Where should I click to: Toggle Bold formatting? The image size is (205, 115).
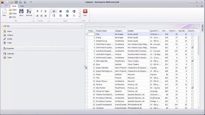37,11
